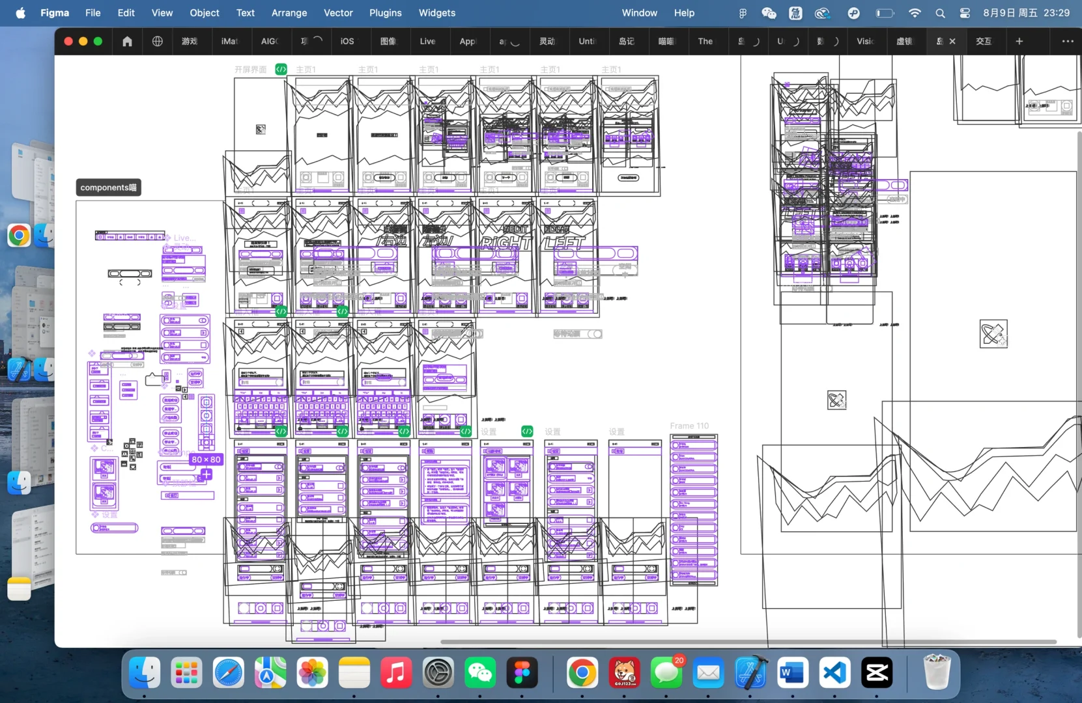Switch to the iMat tab
This screenshot has height=703, width=1082.
tap(229, 41)
